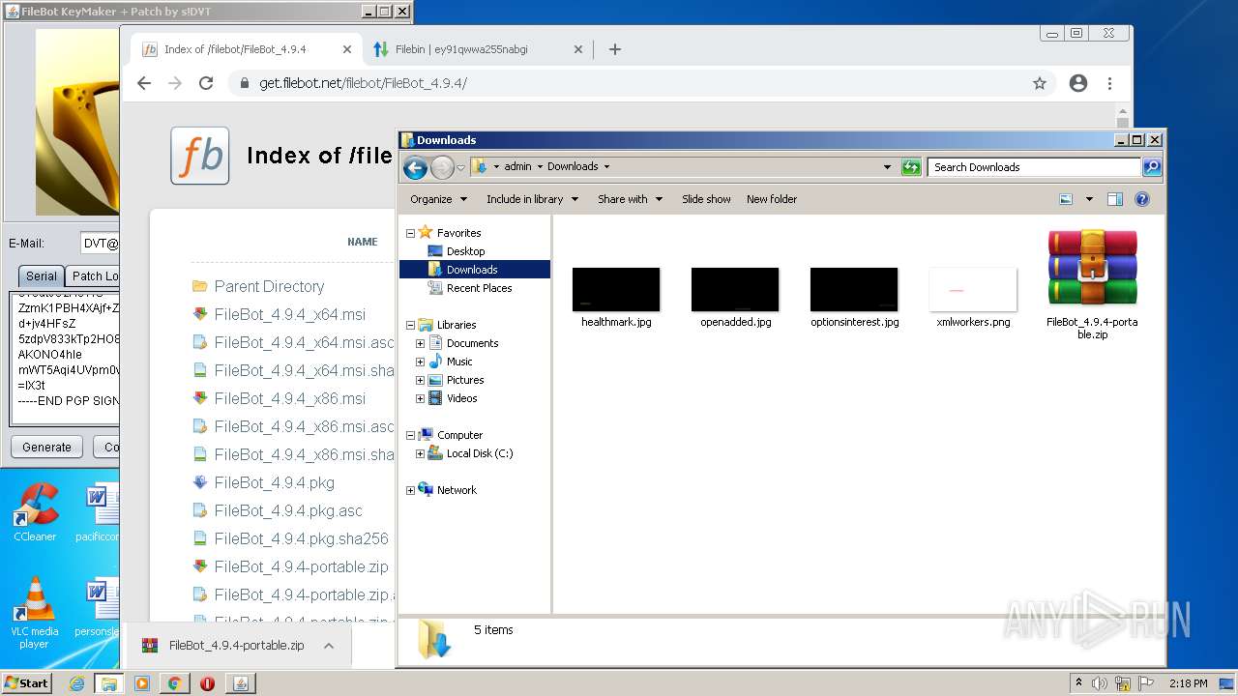Select the Videos library icon
The height and width of the screenshot is (696, 1238).
(x=435, y=398)
